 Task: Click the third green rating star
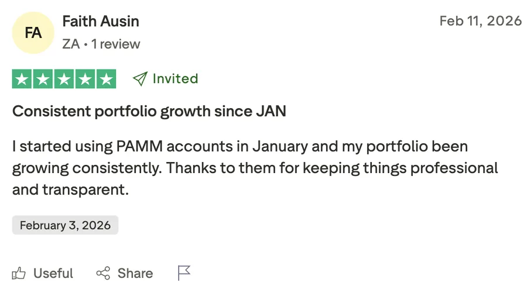[64, 79]
